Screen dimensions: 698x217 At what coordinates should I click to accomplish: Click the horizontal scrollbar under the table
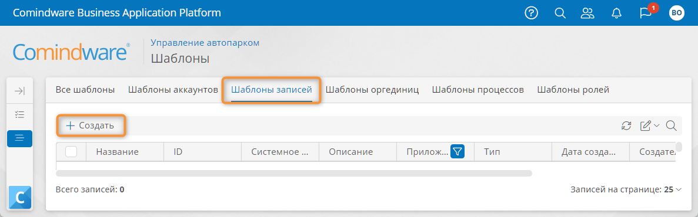pyautogui.click(x=294, y=173)
